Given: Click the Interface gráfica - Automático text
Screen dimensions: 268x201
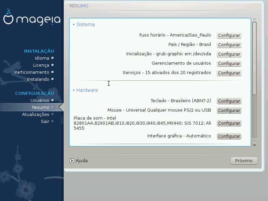Looking at the screenshot, I should point(179,136).
